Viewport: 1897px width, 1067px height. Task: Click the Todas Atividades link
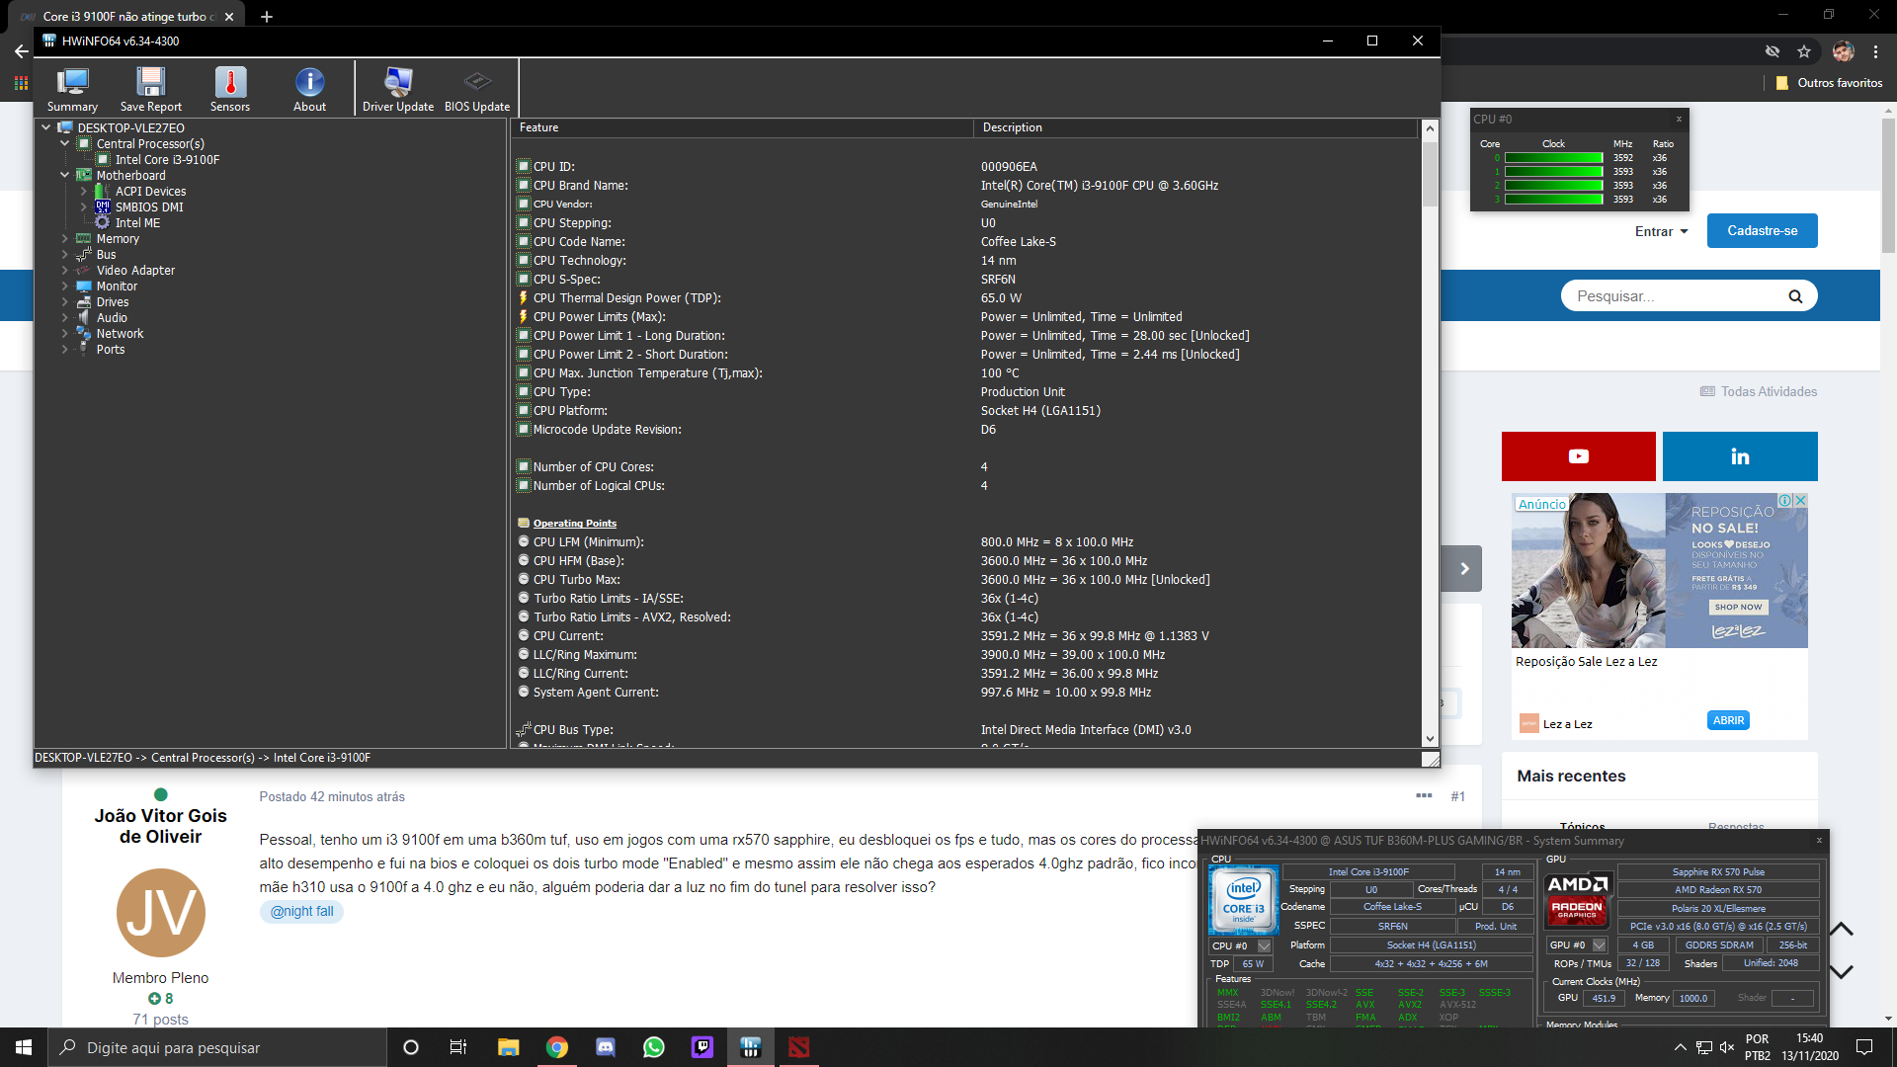click(x=1759, y=392)
